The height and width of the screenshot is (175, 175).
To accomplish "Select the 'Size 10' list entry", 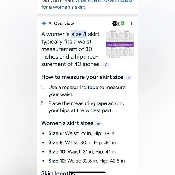I will point(82,152).
